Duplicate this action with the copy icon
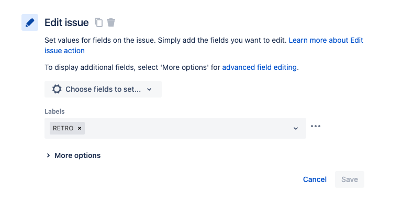The width and height of the screenshot is (413, 207). (98, 22)
